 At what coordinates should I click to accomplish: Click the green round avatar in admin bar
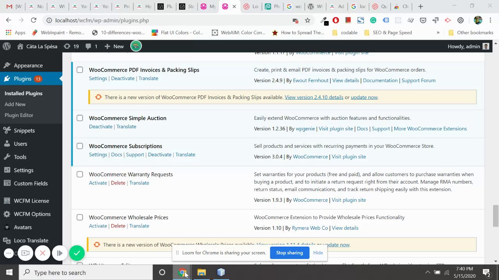coord(136,46)
